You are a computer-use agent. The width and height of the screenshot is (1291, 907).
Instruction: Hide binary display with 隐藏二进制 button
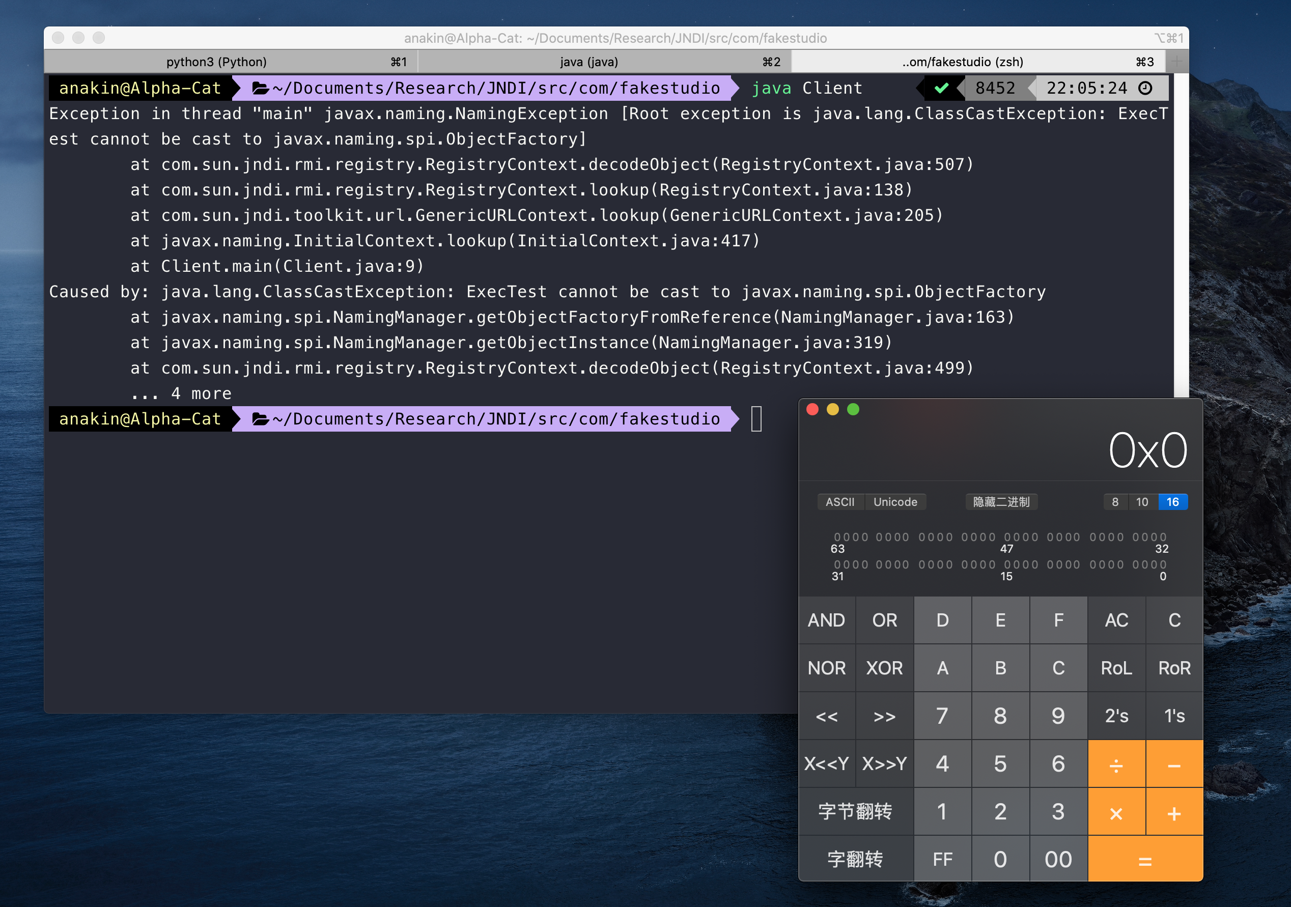[1001, 501]
